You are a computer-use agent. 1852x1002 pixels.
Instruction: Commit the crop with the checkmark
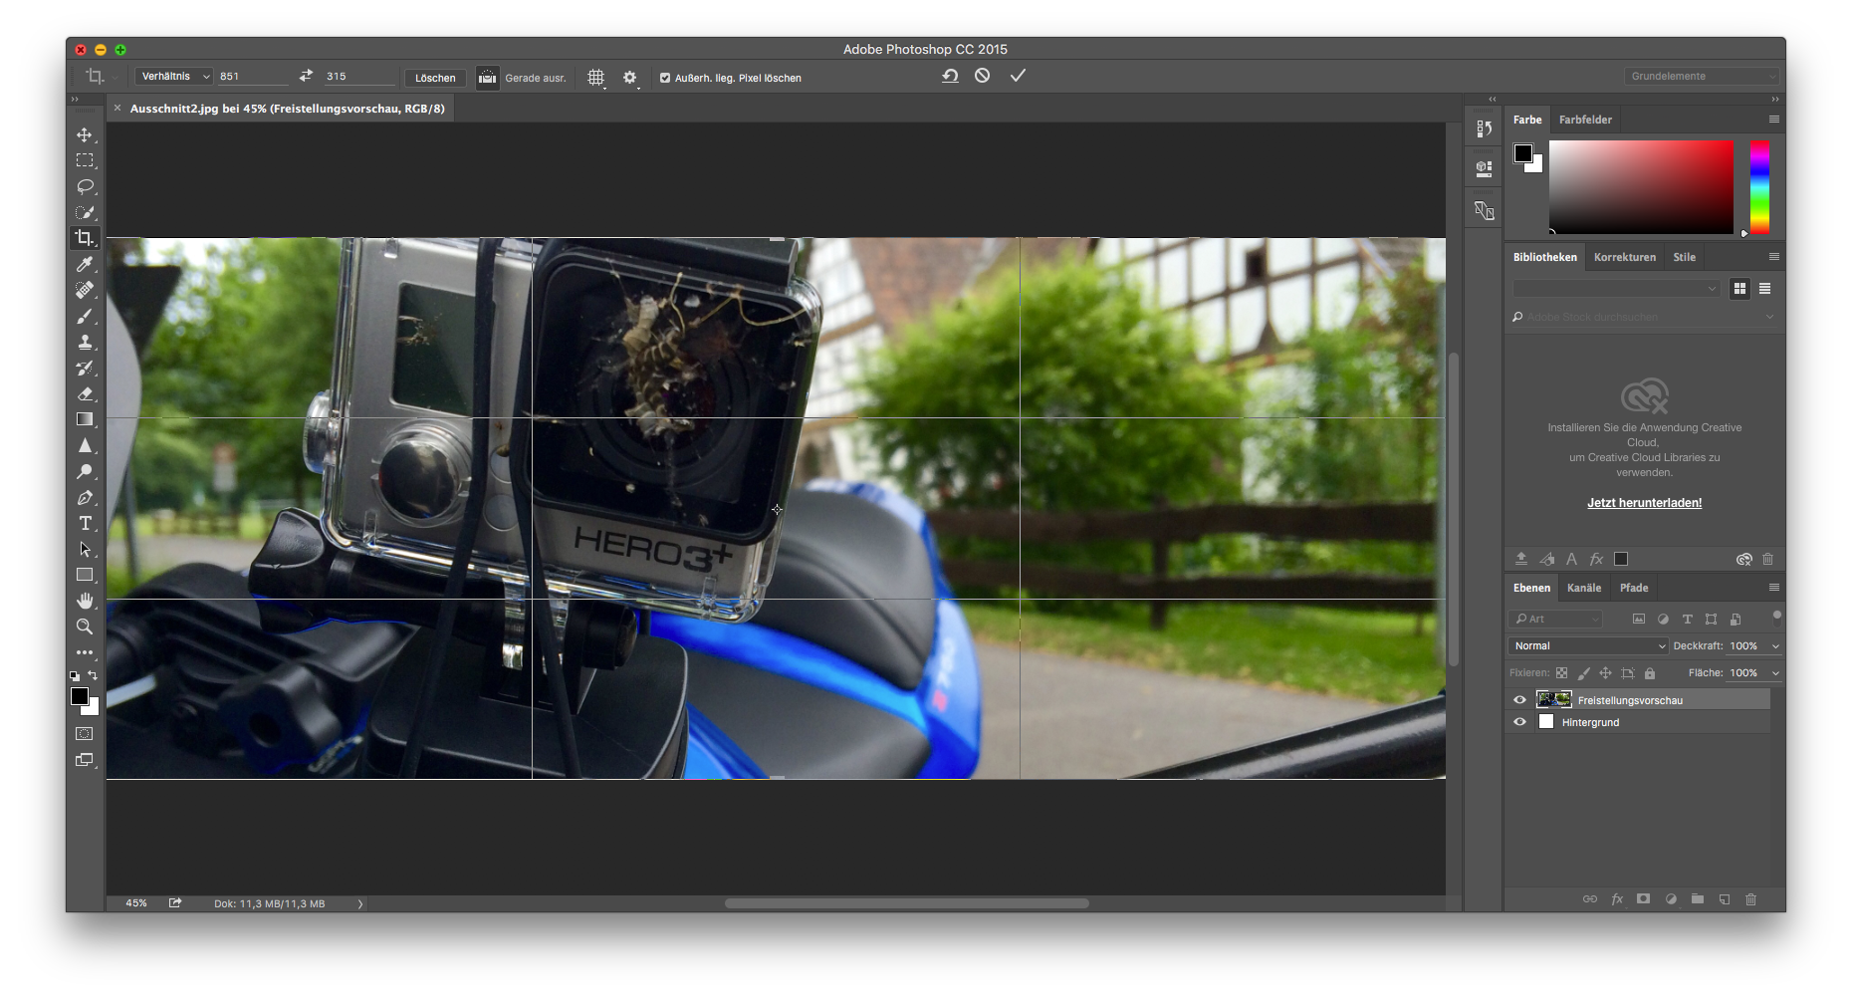[x=1018, y=76]
